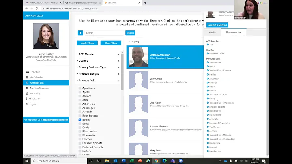Open Meeting Requests in sidebar
This screenshot has height=164, width=292.
[x=39, y=88]
